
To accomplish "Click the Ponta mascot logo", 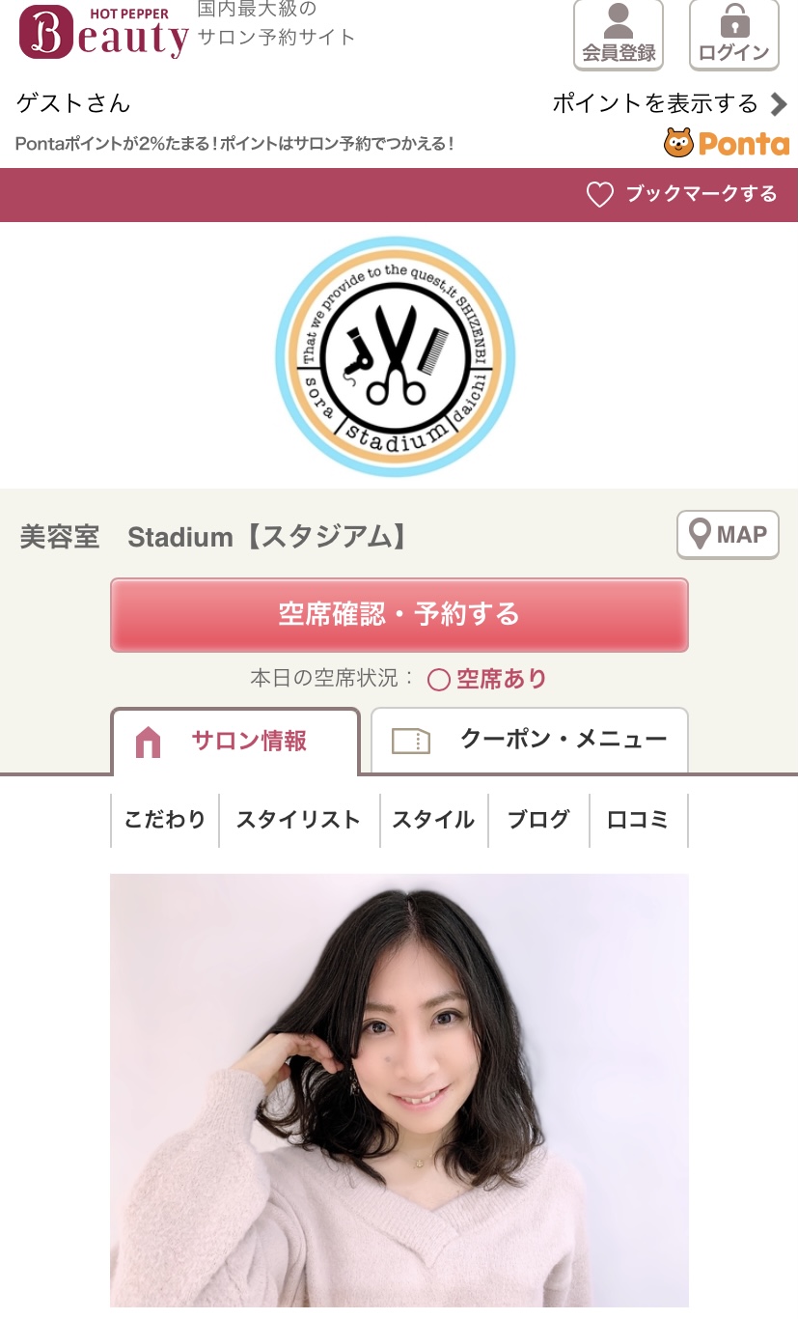I will point(678,143).
